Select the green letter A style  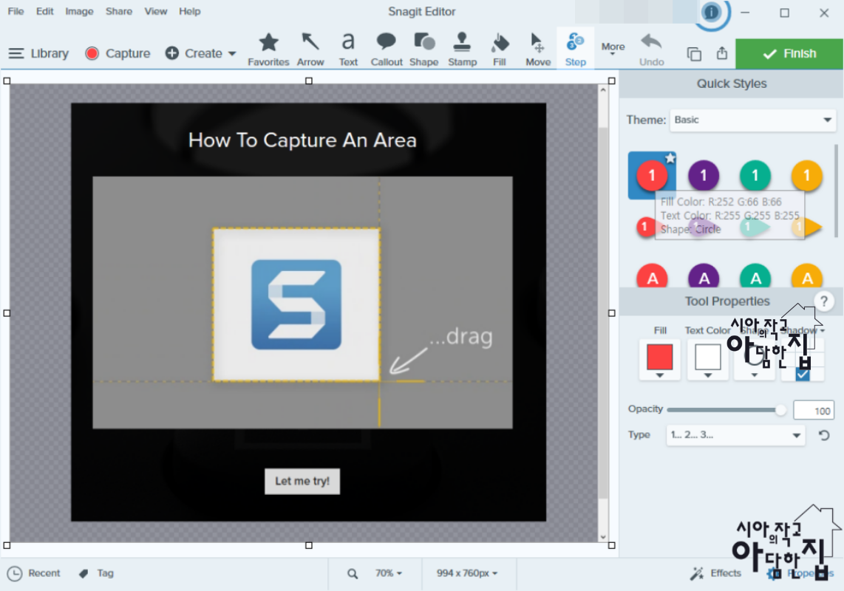[x=755, y=276]
